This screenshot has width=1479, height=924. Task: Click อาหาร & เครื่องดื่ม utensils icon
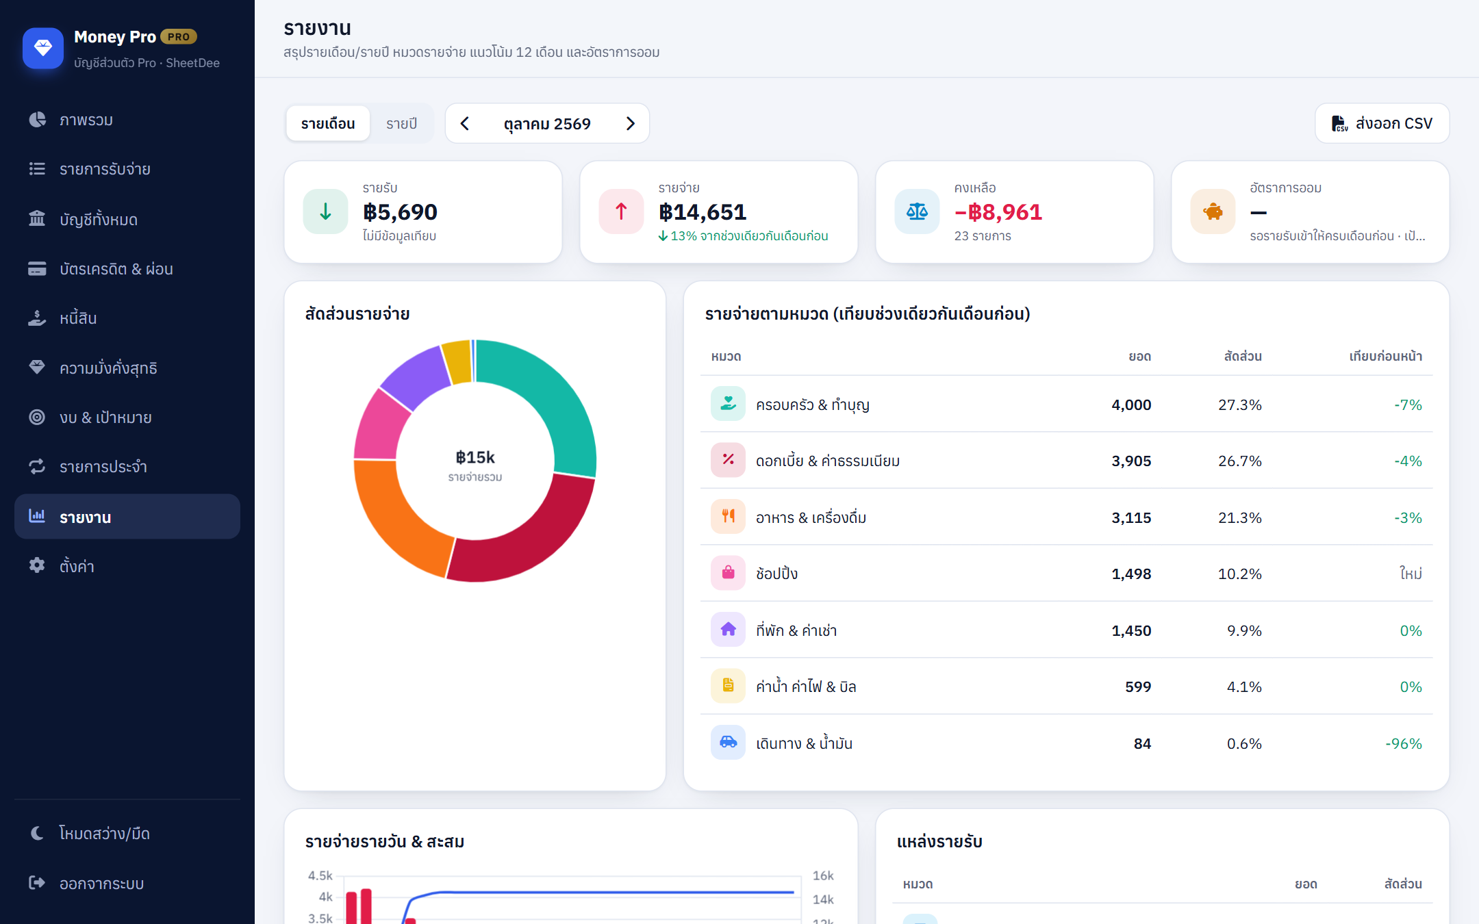coord(729,517)
